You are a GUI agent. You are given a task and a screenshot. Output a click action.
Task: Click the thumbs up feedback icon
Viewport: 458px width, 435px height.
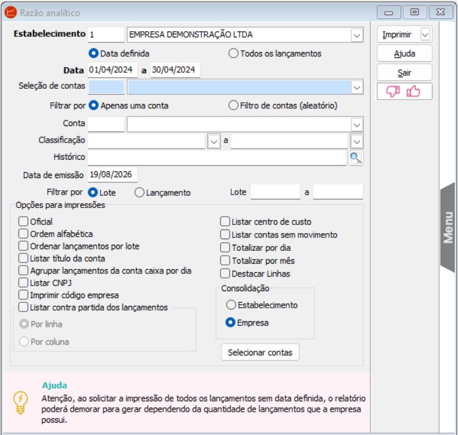coord(413,91)
